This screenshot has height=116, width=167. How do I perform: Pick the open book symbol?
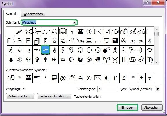[63, 31]
